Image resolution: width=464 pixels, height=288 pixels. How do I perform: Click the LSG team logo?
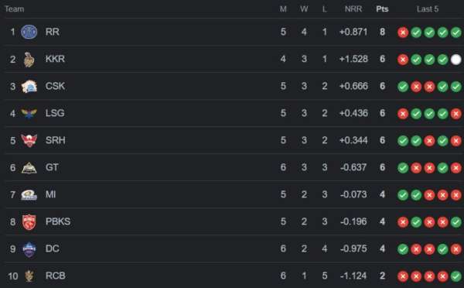point(29,113)
